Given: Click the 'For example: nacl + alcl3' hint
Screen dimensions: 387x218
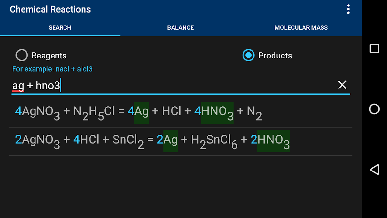Looking at the screenshot, I should click(x=52, y=69).
